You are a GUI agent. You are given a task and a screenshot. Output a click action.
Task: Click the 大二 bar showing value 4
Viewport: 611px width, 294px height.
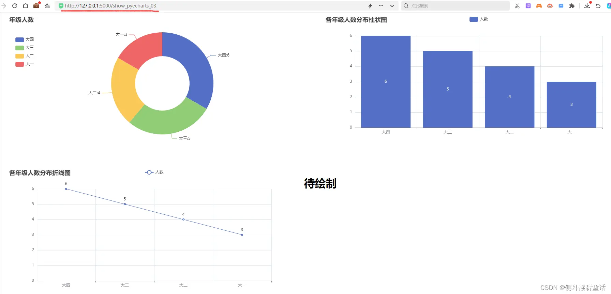[509, 97]
